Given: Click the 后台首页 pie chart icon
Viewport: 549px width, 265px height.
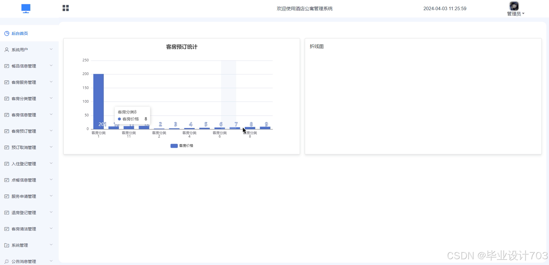Looking at the screenshot, I should pyautogui.click(x=7, y=33).
